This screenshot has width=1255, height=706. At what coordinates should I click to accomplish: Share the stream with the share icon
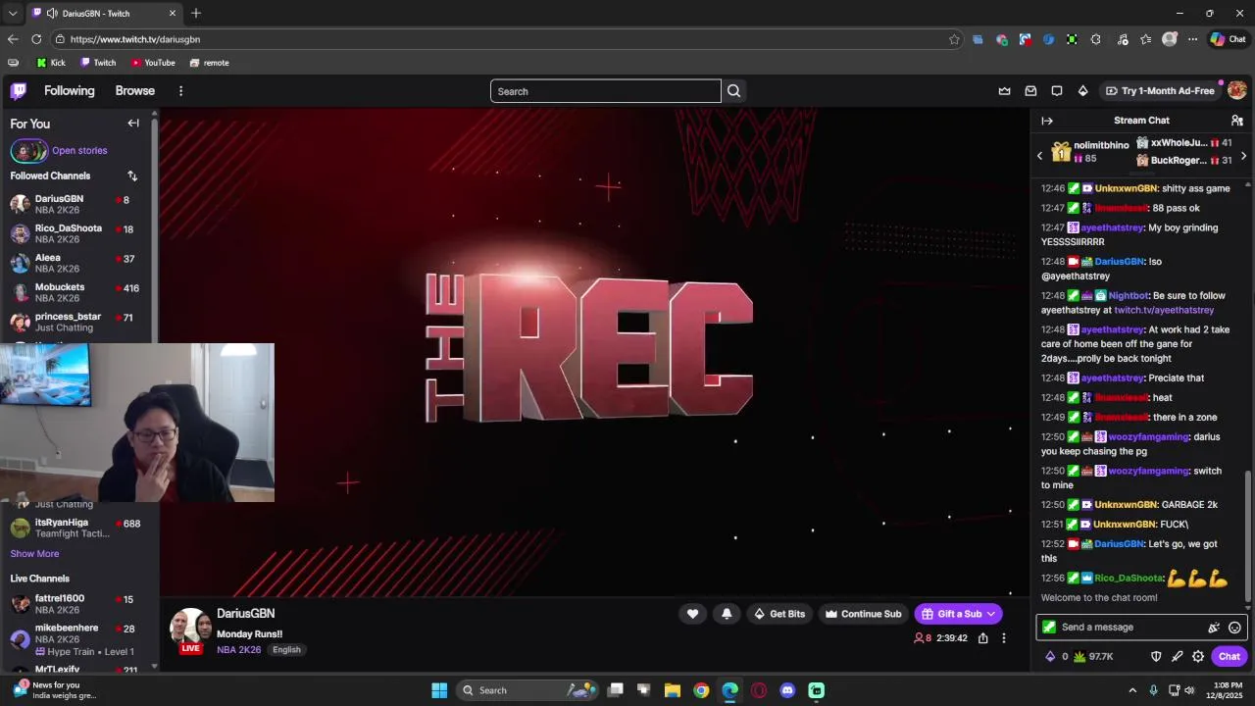click(x=982, y=638)
